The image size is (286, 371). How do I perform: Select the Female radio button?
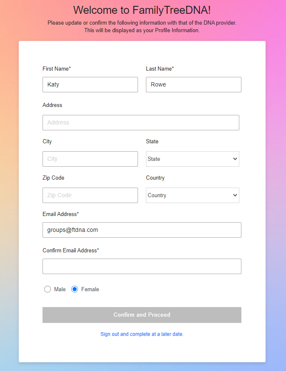(x=75, y=289)
